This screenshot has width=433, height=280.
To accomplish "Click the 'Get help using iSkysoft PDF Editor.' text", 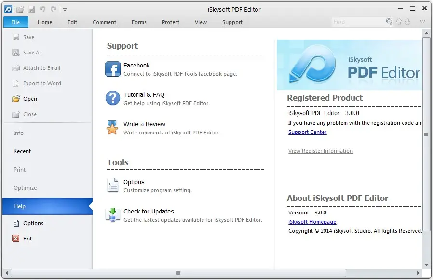I will tap(166, 103).
